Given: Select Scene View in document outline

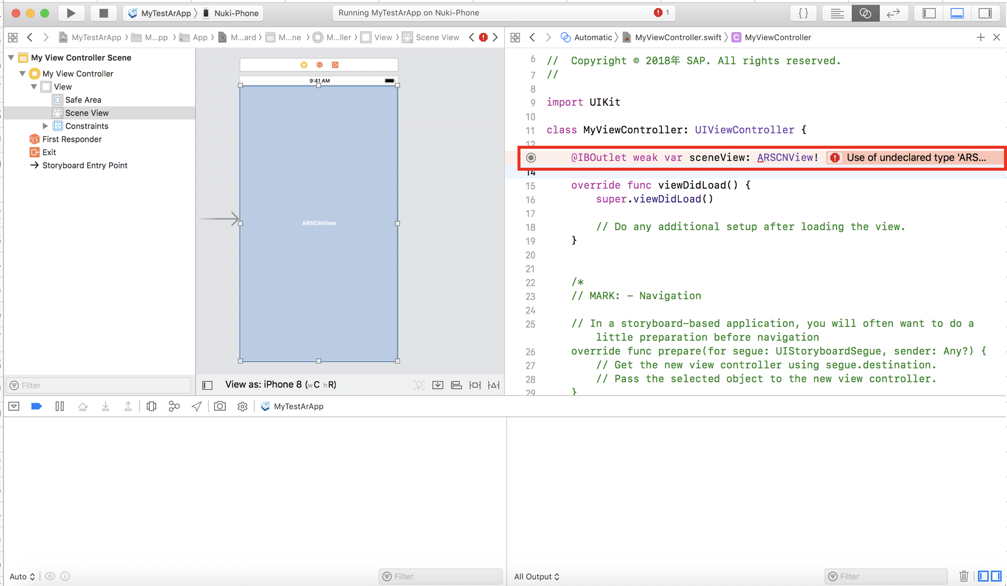Looking at the screenshot, I should [x=86, y=113].
